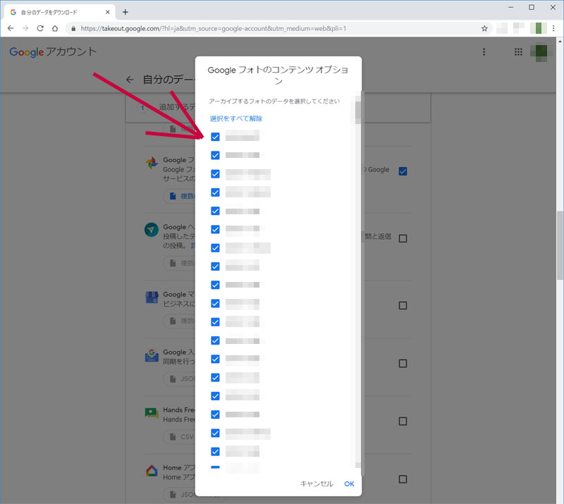Open the Google apps grid

[x=518, y=52]
